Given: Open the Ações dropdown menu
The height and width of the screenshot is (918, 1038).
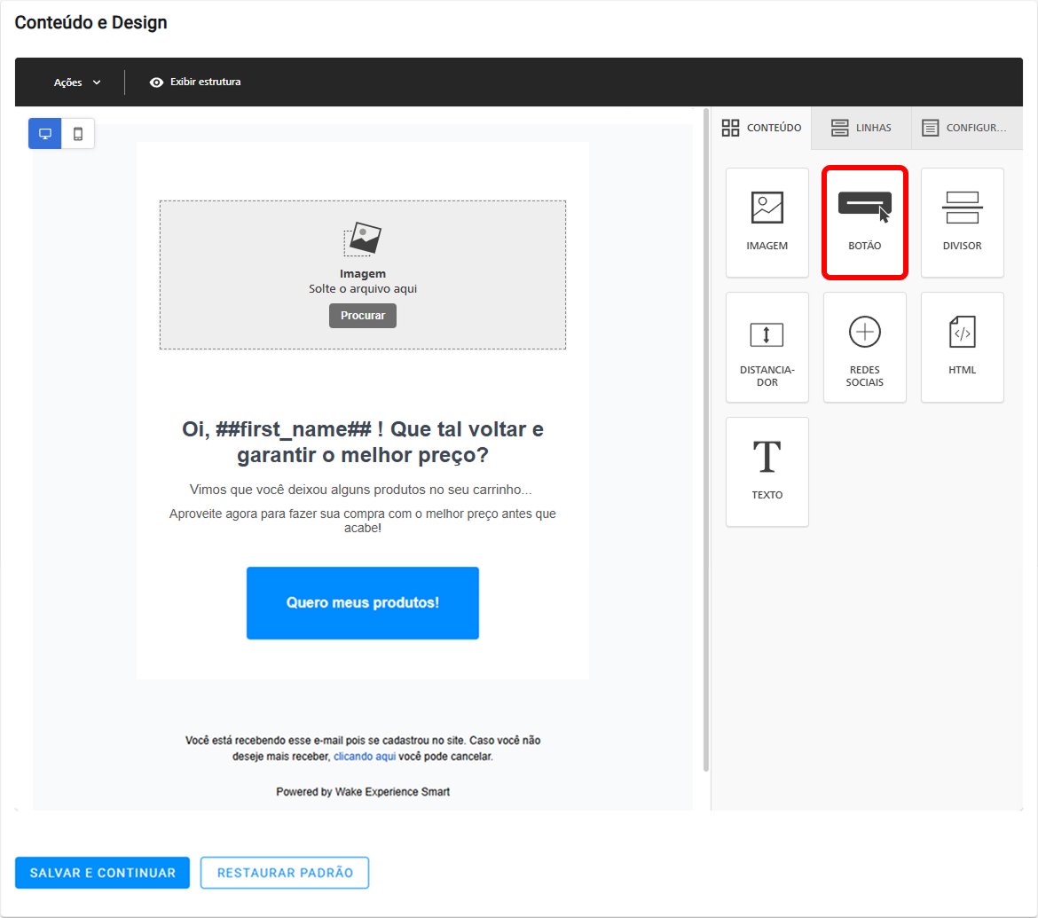Looking at the screenshot, I should pos(77,82).
